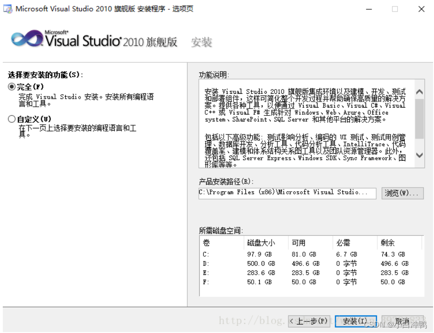This screenshot has width=434, height=333.
Task: Click the 卷 column header
Action: pyautogui.click(x=207, y=243)
